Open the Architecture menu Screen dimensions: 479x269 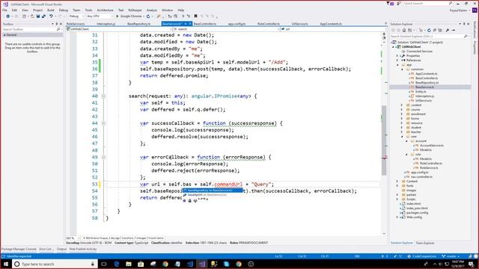[x=105, y=10]
